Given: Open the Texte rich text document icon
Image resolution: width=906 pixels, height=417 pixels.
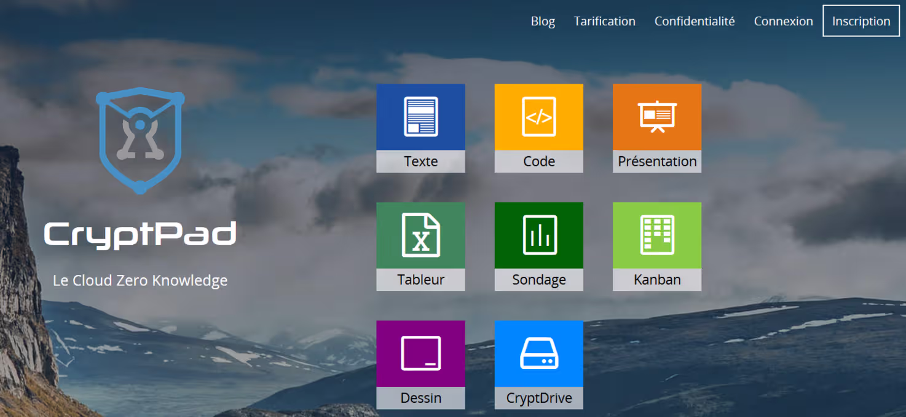Looking at the screenshot, I should coord(420,117).
